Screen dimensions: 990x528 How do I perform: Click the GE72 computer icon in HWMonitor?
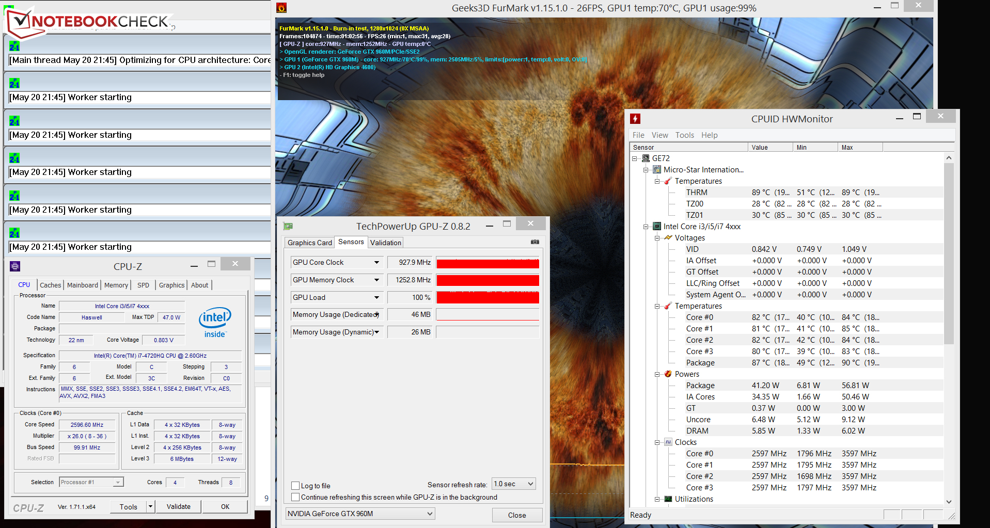pyautogui.click(x=646, y=158)
